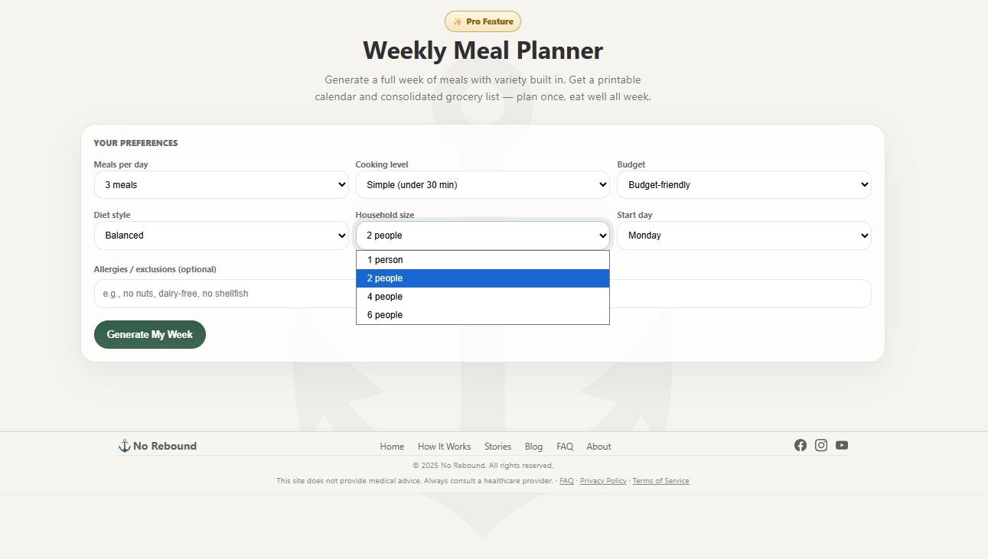
Task: Click the Facebook icon in the footer
Action: tap(801, 445)
